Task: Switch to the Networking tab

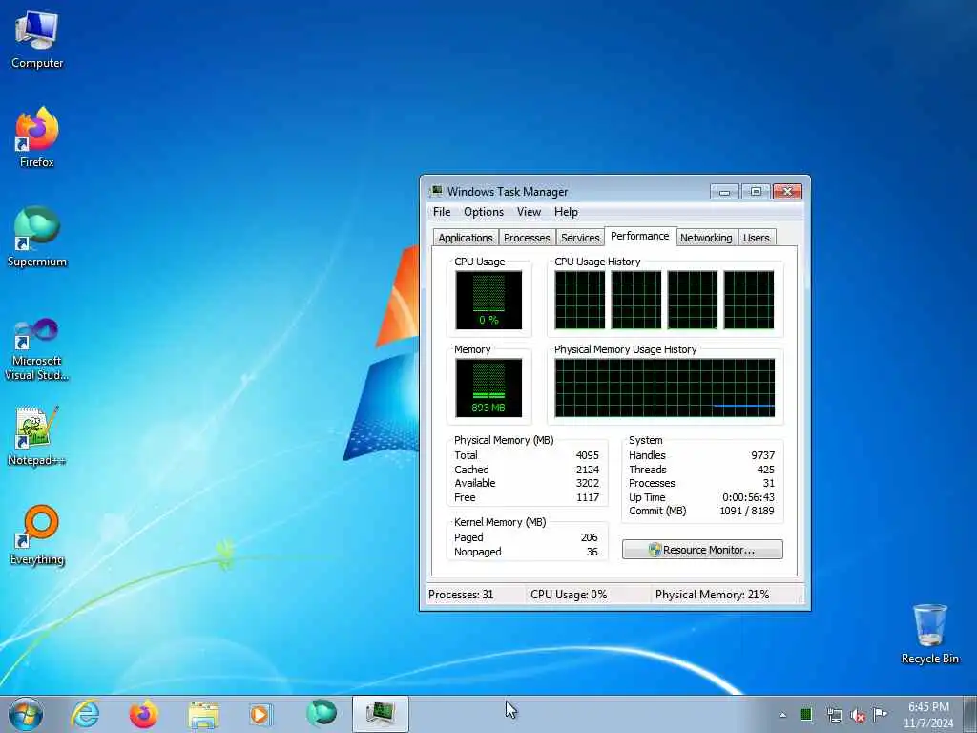Action: pos(706,238)
